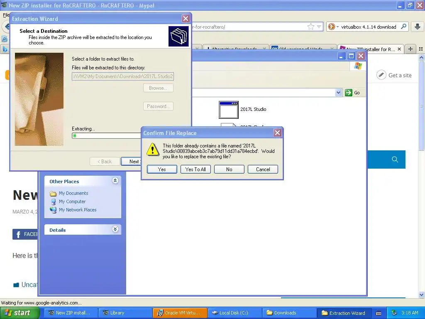Screen dimensions: 425x319
Task: Switch to Extraction Wizard taskbar button
Action: pos(344,313)
